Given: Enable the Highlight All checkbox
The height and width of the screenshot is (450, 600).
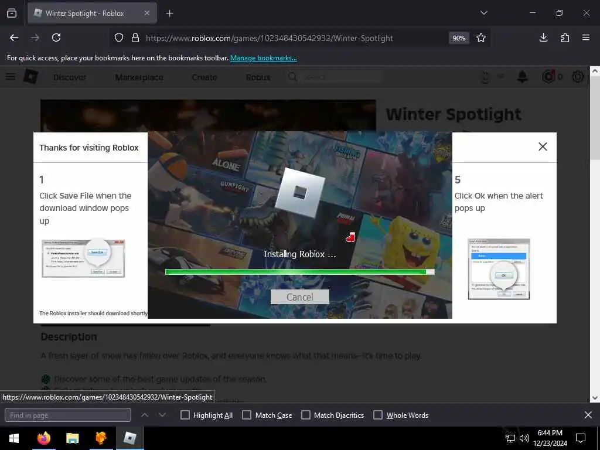Looking at the screenshot, I should pos(185,415).
